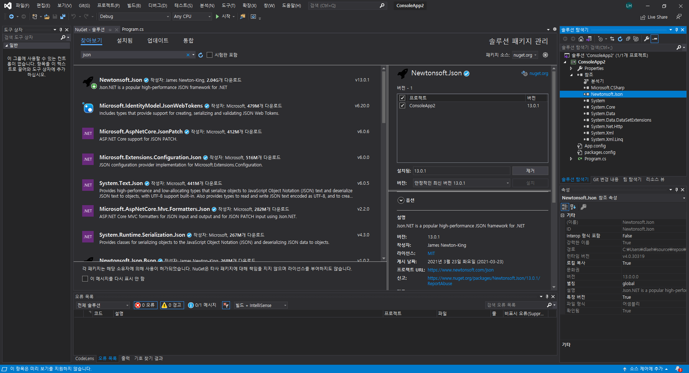Click the Navigate Backward toolbar arrow
The image size is (689, 373).
click(x=11, y=16)
